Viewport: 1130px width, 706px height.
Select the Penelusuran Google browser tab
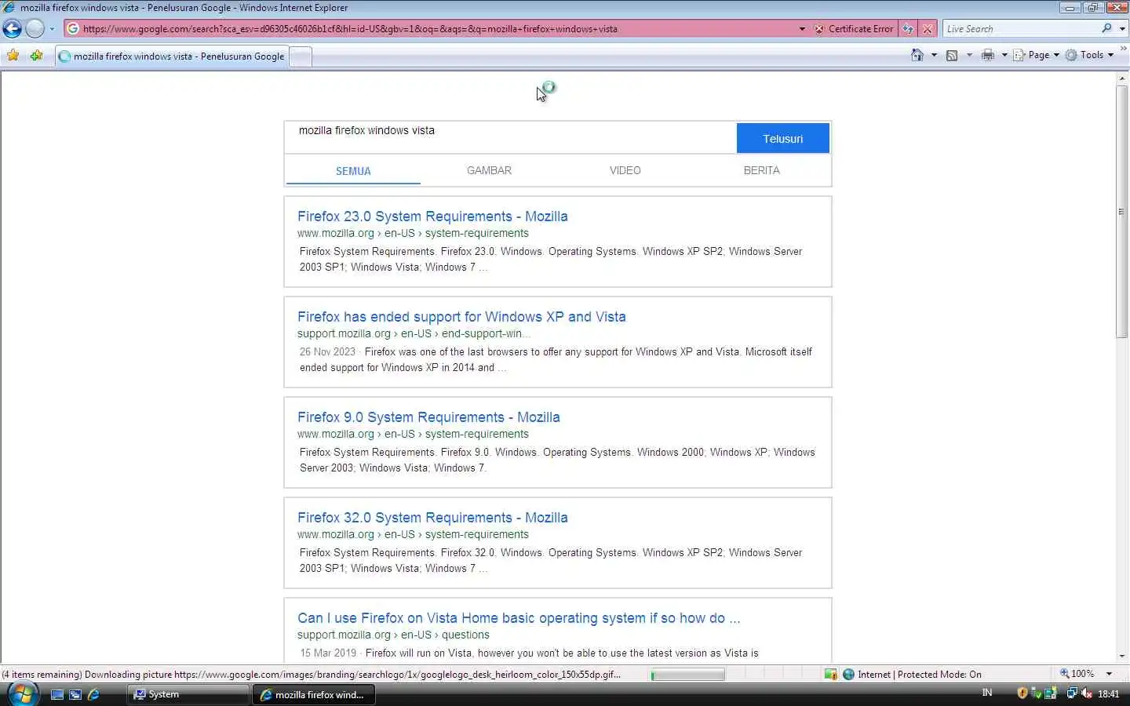point(171,56)
